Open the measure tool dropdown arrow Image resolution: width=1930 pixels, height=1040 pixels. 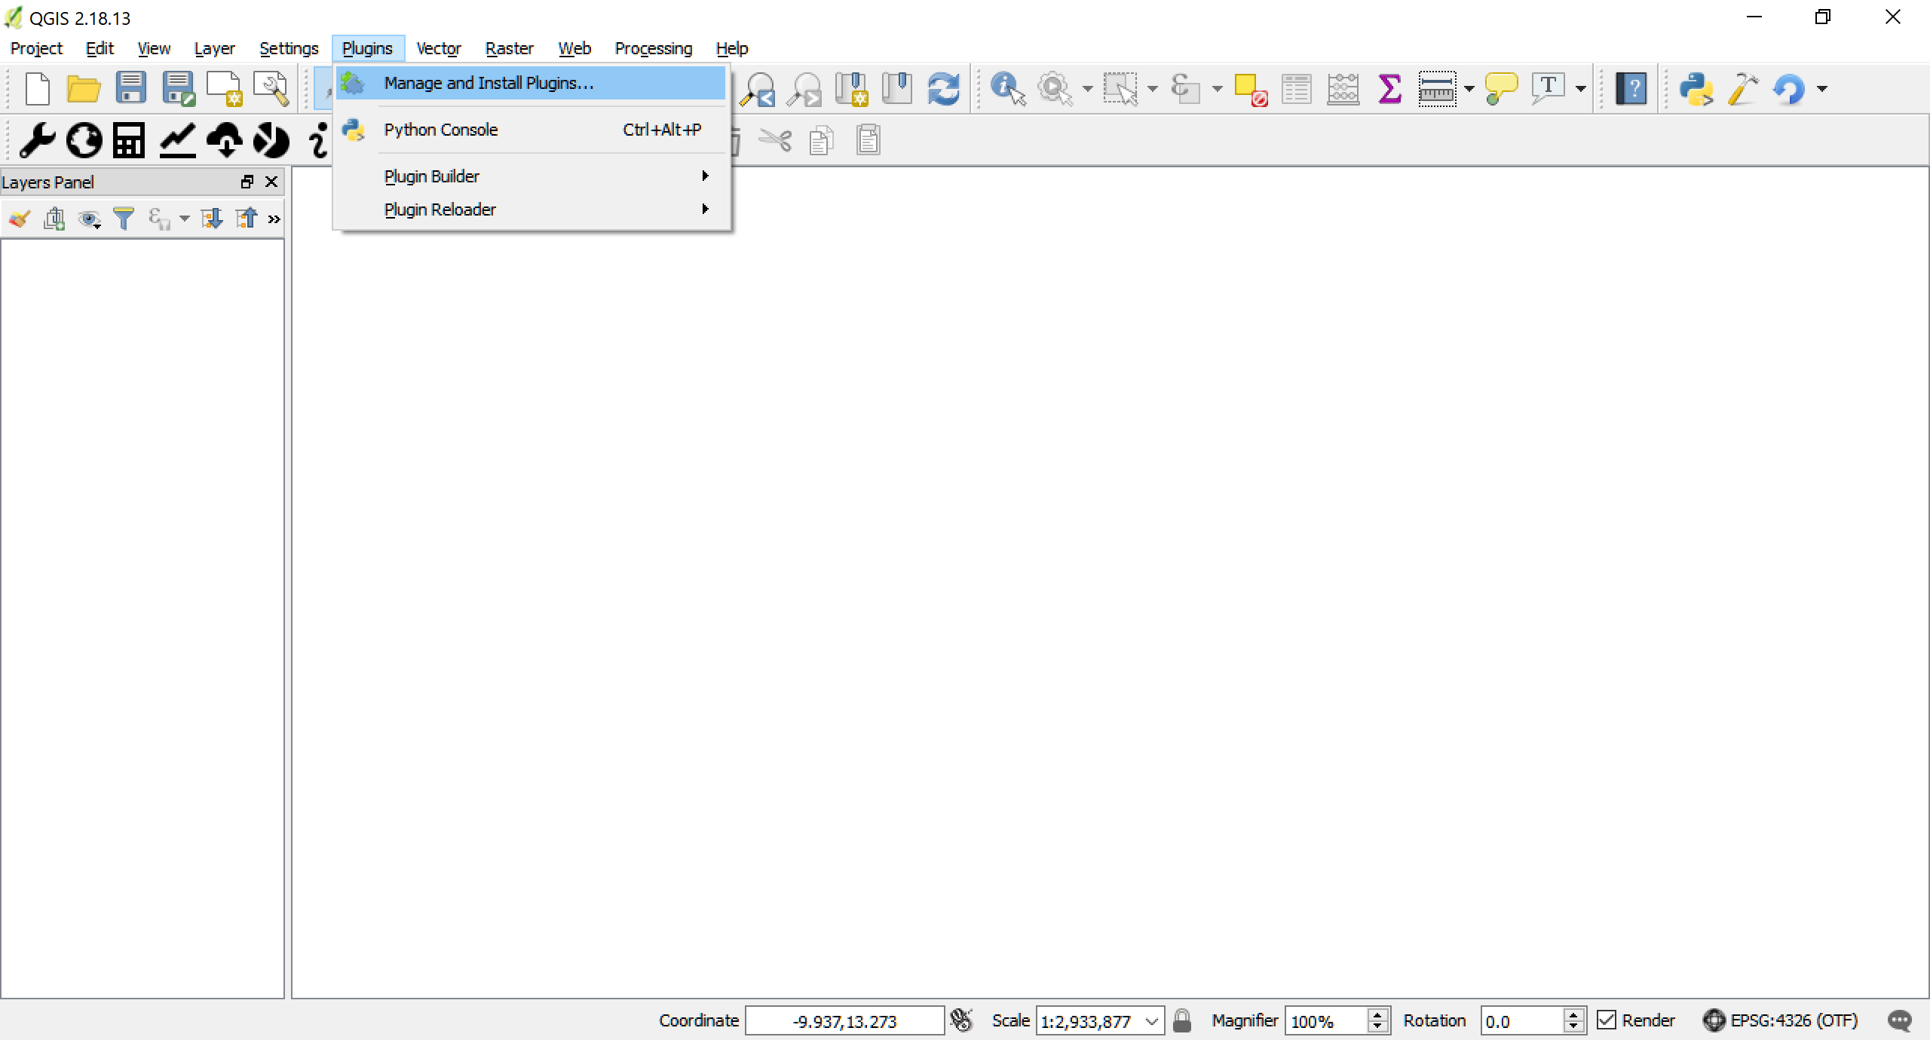tap(1466, 89)
